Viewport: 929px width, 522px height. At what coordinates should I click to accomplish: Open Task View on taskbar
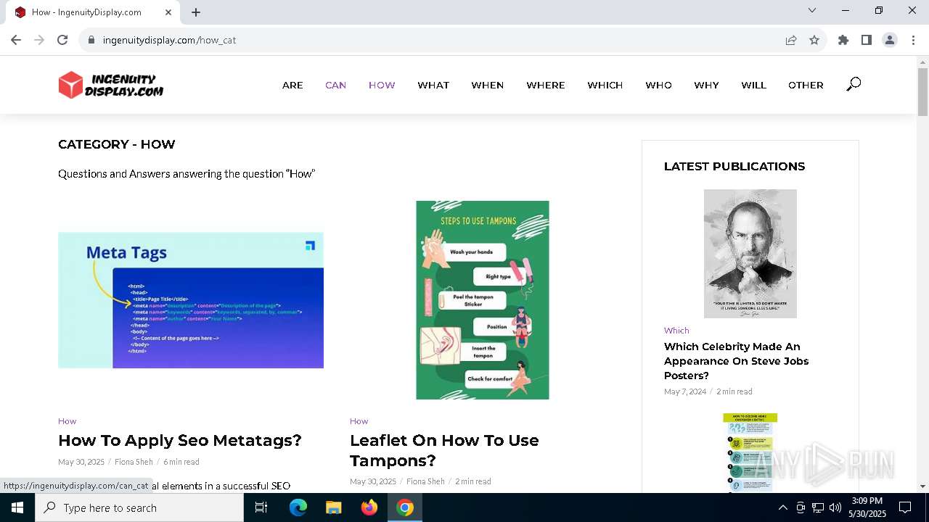click(x=261, y=507)
